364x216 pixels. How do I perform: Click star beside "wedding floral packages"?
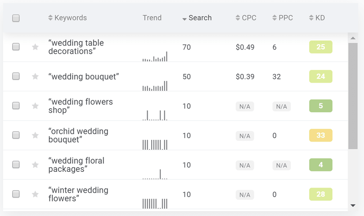pyautogui.click(x=35, y=165)
